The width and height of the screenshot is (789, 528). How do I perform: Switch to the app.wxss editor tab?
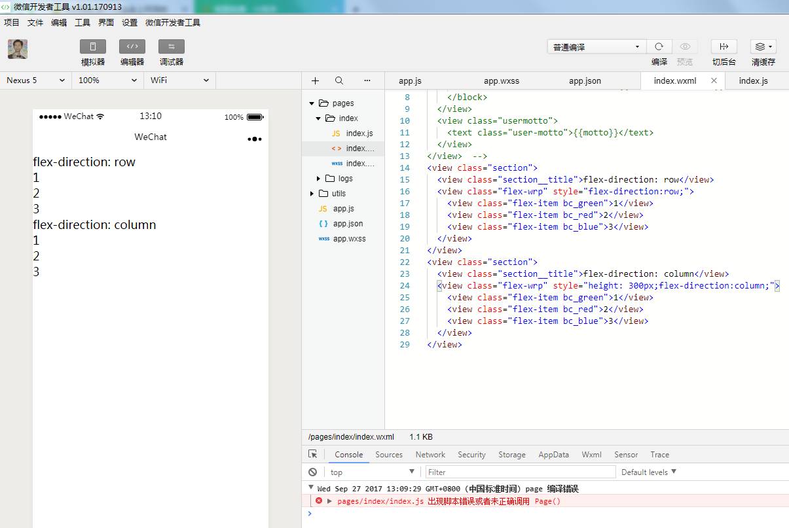[x=502, y=80]
